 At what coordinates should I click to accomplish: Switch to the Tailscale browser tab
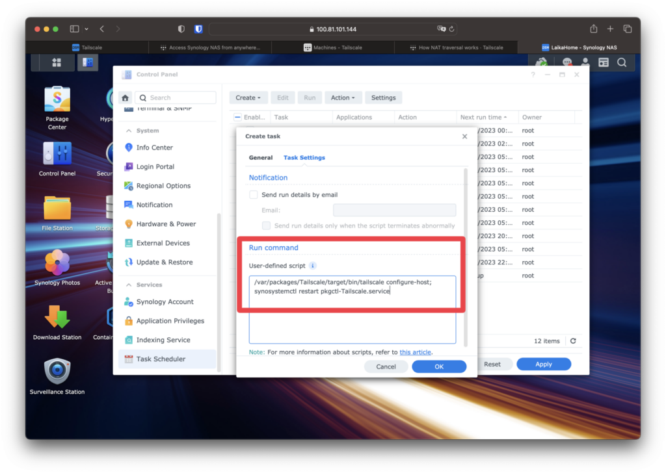coord(87,47)
